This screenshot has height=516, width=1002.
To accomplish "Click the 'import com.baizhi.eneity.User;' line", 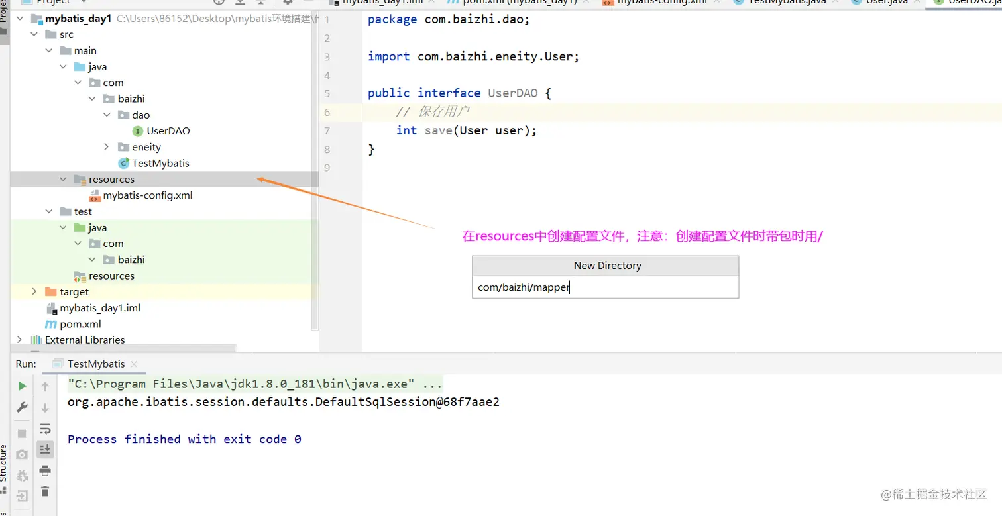I will pyautogui.click(x=474, y=56).
